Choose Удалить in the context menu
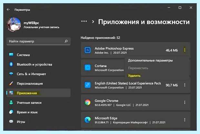200x134 pixels. (x=134, y=76)
